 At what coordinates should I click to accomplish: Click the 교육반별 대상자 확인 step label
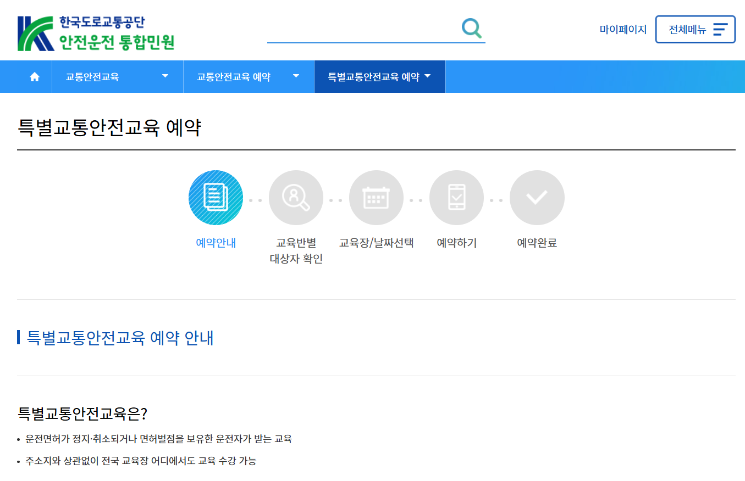(296, 251)
